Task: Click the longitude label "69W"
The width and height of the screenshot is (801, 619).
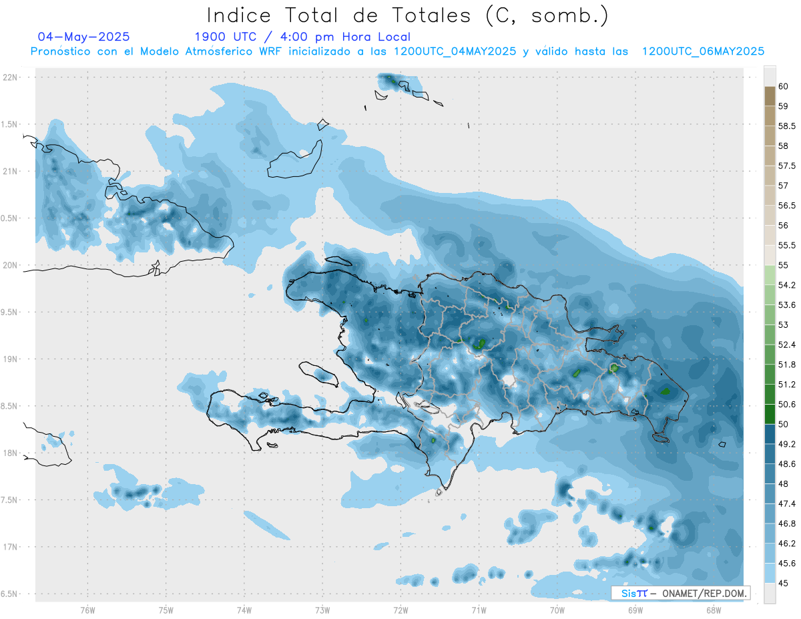Action: [635, 610]
